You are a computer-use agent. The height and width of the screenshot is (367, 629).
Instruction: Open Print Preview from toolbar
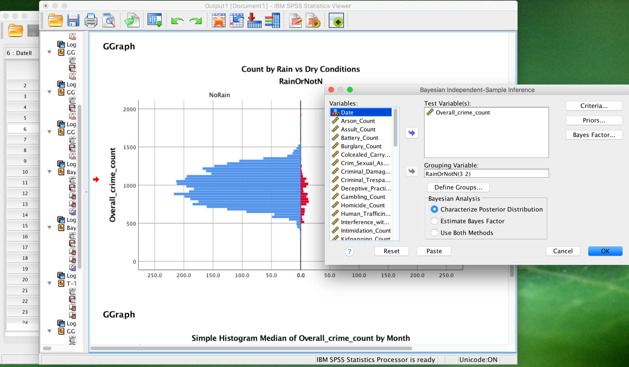click(109, 21)
